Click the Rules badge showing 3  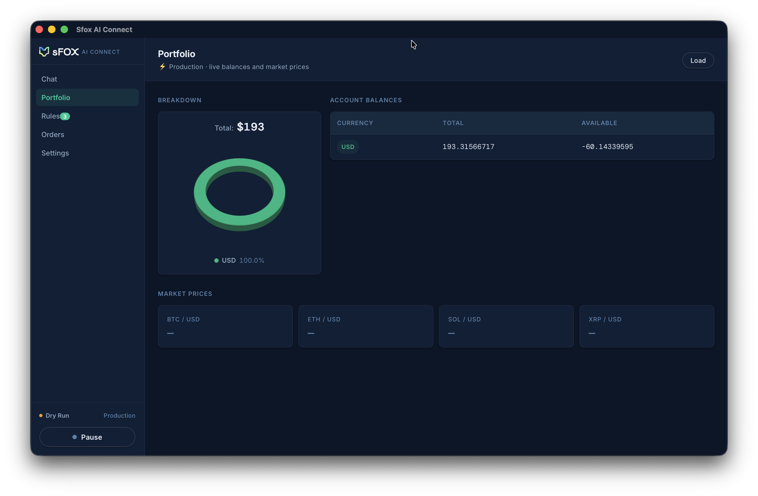point(65,116)
